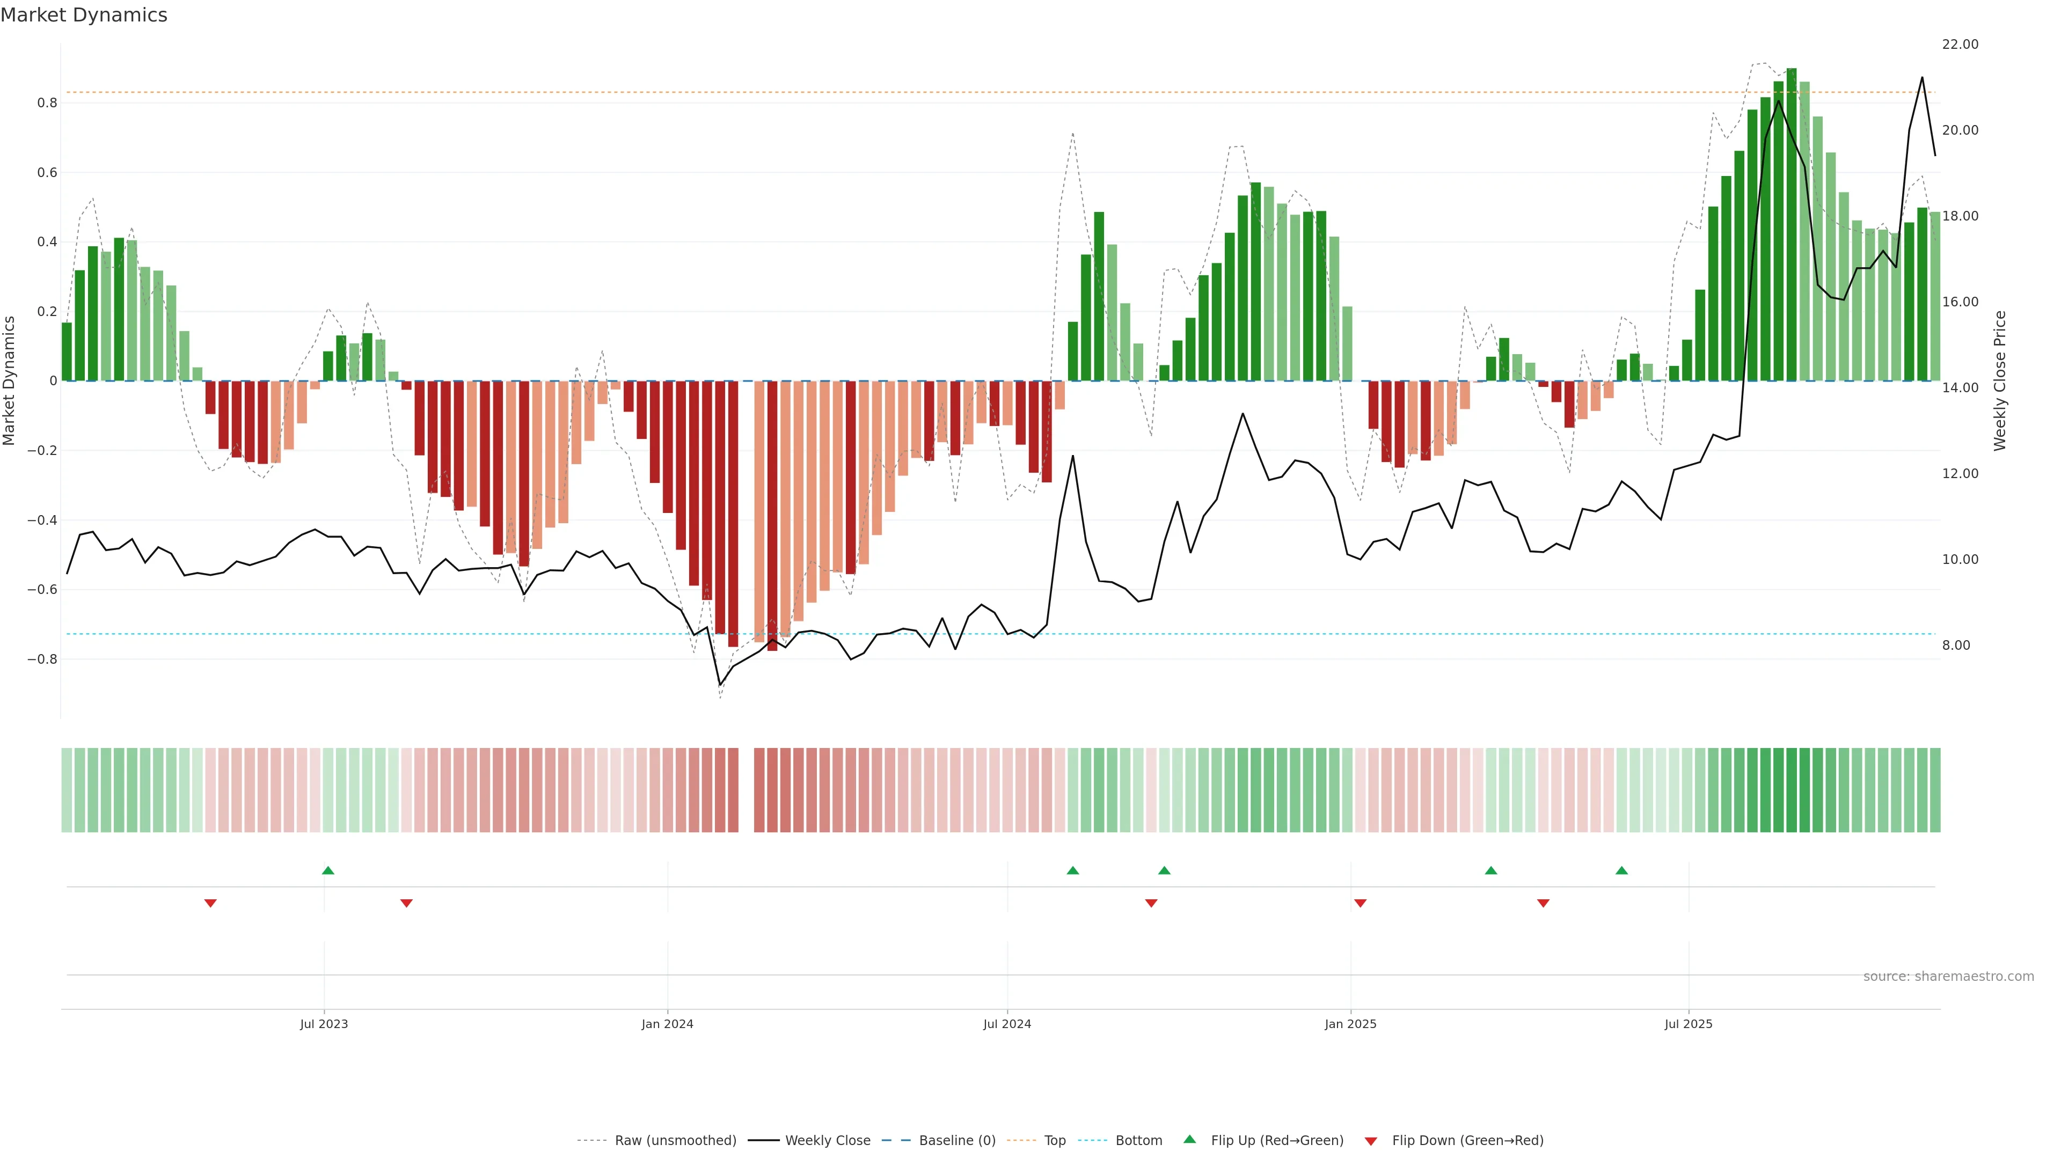Click the leftmost green flip-up triangle marker
Image resolution: width=2061 pixels, height=1159 pixels.
(328, 870)
